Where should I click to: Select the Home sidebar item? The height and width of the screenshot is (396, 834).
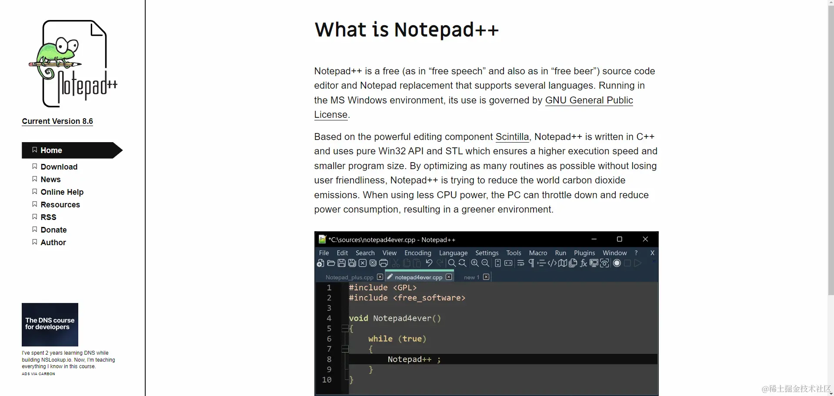point(72,150)
